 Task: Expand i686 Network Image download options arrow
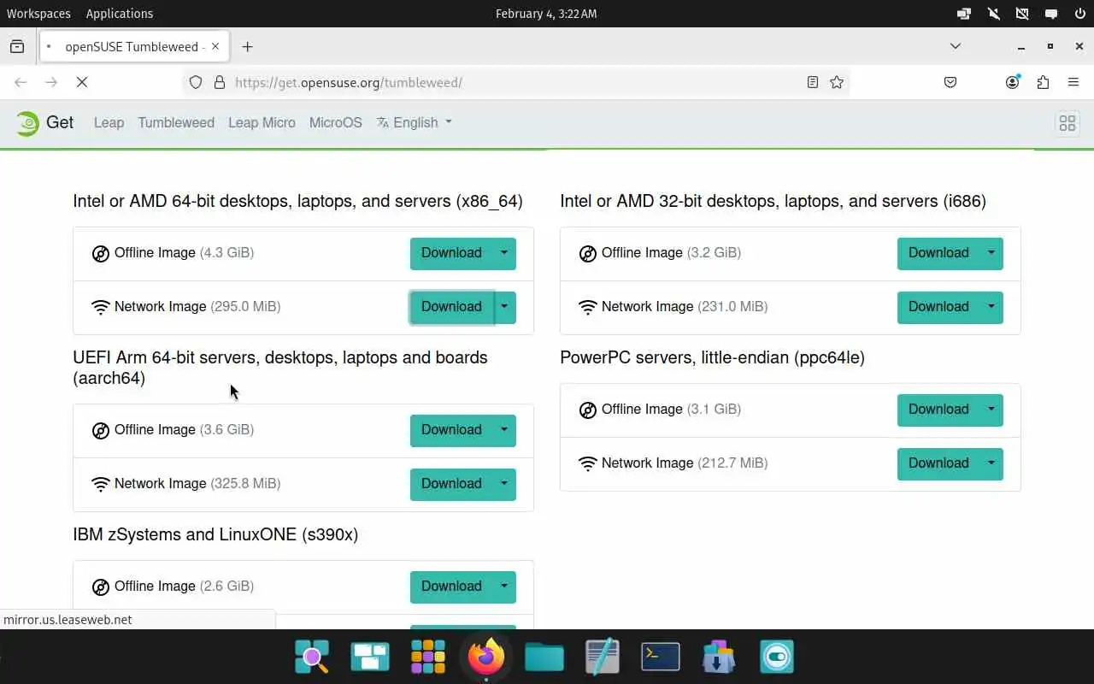991,307
